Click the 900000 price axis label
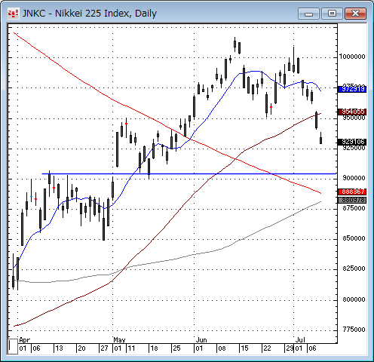This screenshot has width=374, height=362. (354, 178)
